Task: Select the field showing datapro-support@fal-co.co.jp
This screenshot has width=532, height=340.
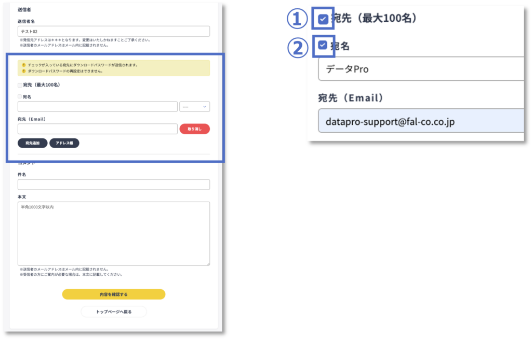Action: coord(421,121)
